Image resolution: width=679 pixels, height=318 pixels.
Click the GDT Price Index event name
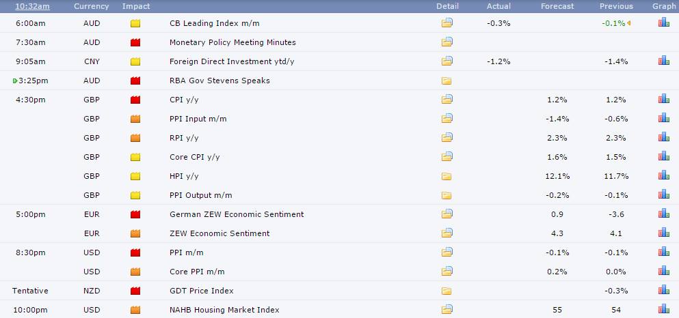tap(201, 291)
